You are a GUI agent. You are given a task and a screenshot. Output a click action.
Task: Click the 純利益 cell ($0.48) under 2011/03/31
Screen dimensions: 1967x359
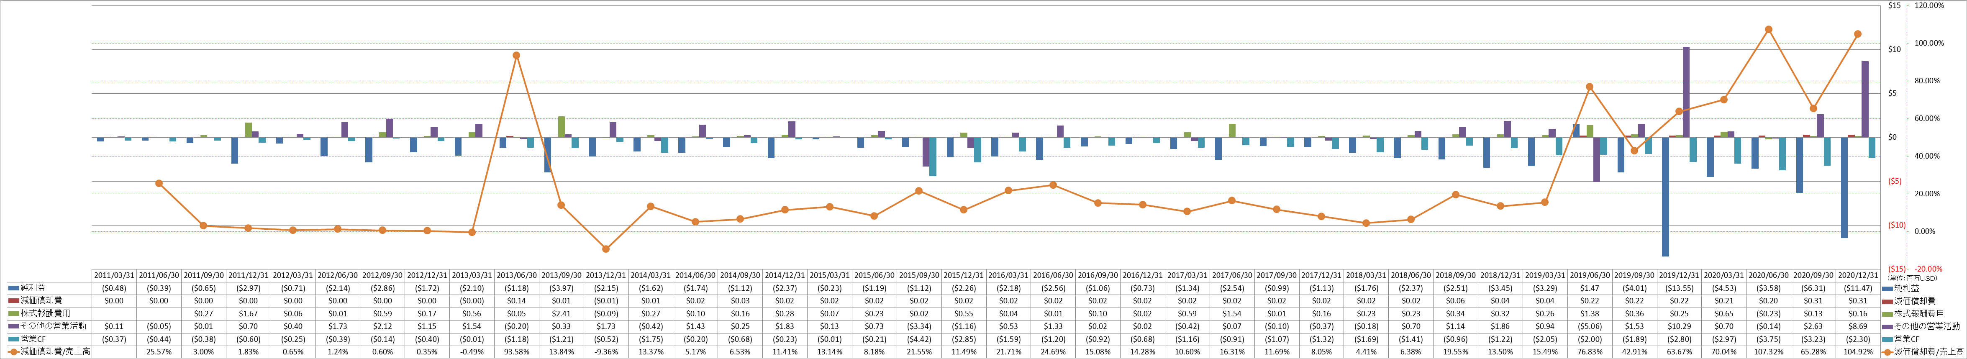[x=114, y=288]
